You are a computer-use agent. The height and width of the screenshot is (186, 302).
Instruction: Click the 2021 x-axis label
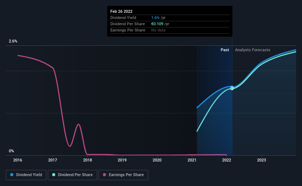pos(192,160)
